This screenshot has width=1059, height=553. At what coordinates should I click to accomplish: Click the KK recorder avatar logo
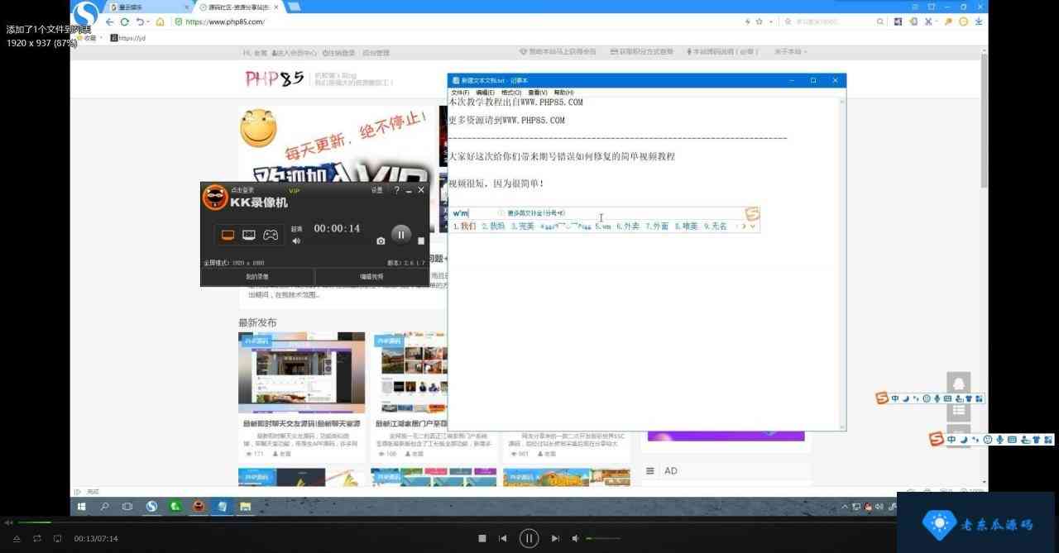click(x=215, y=198)
